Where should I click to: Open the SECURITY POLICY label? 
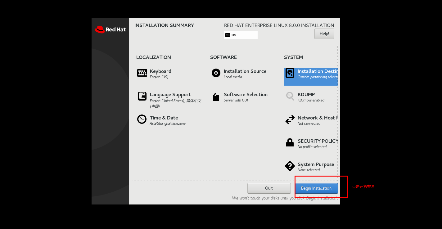pyautogui.click(x=318, y=141)
